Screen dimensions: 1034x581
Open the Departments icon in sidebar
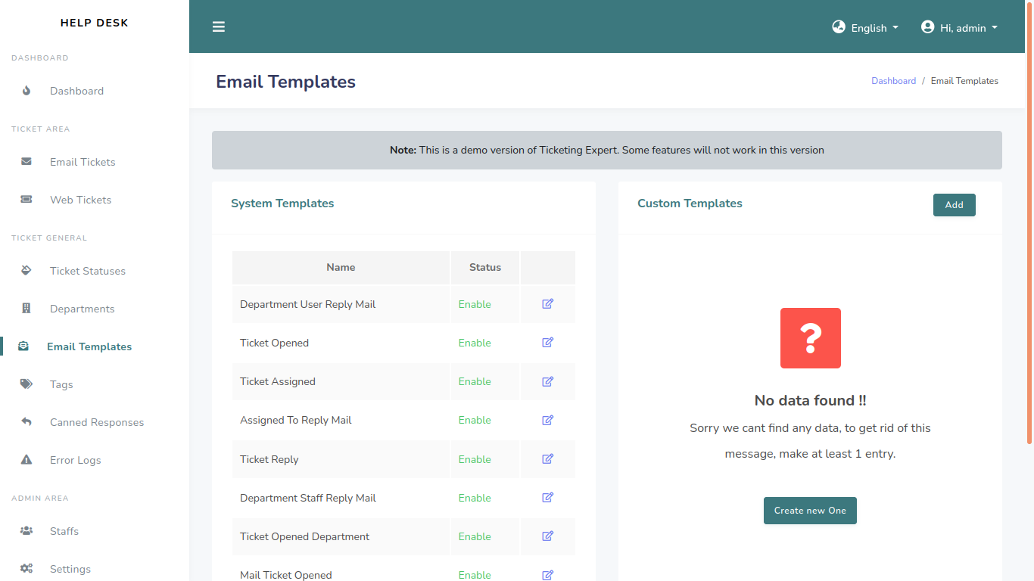(26, 308)
